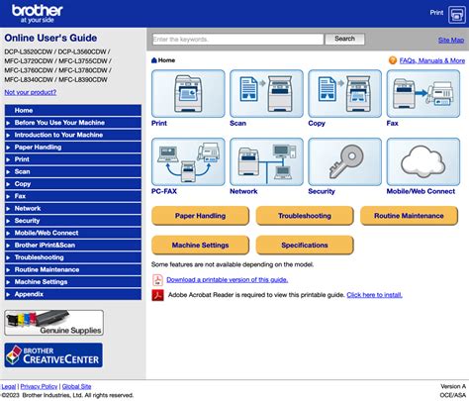The height and width of the screenshot is (401, 469).
Task: Open the Network tile image
Action: point(266,161)
